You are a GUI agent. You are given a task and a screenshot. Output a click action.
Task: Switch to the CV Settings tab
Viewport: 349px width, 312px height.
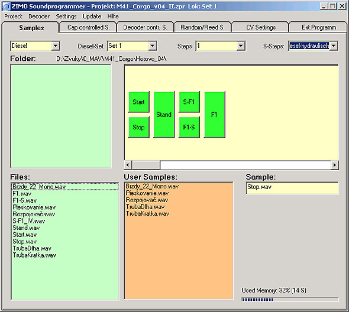(x=260, y=27)
